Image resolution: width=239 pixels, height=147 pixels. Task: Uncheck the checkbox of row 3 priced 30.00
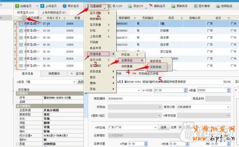click(x=21, y=38)
